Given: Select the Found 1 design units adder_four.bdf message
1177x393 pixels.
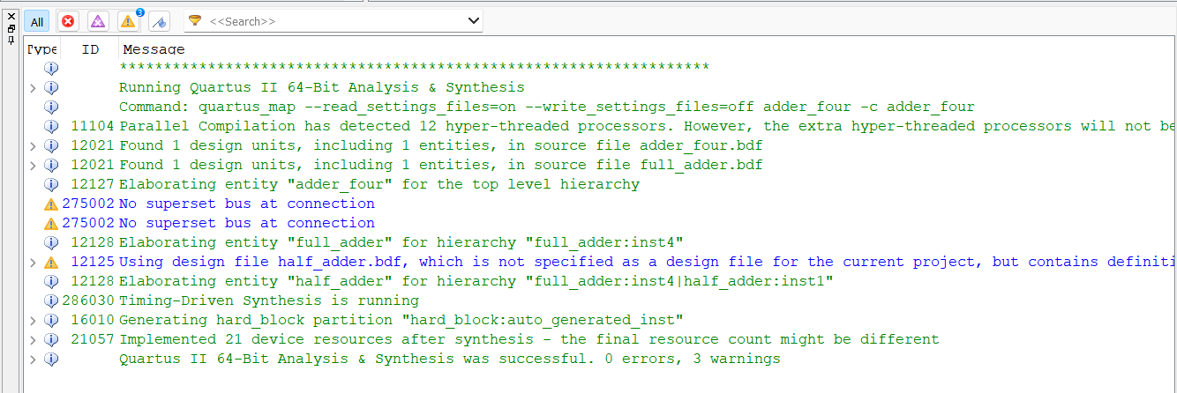Looking at the screenshot, I should (x=441, y=145).
